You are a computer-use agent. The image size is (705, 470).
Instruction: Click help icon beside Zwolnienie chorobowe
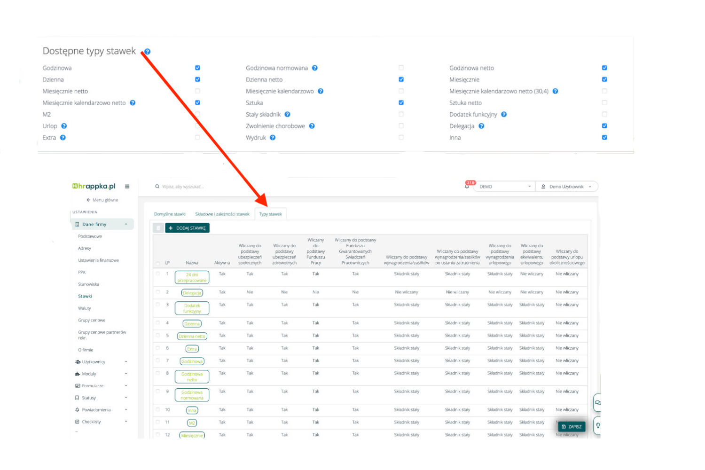click(x=312, y=126)
